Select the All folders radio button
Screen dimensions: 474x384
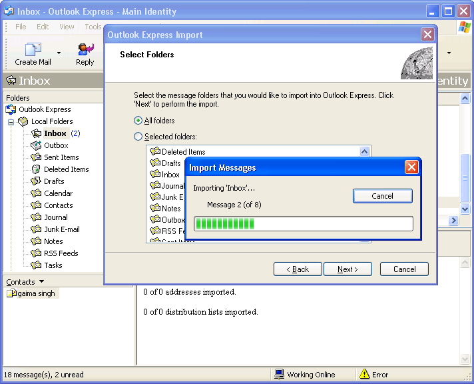[x=138, y=121]
